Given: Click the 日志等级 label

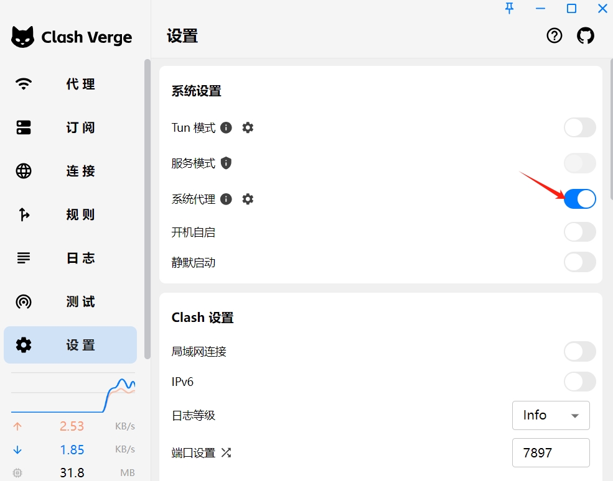Looking at the screenshot, I should pyautogui.click(x=193, y=415).
